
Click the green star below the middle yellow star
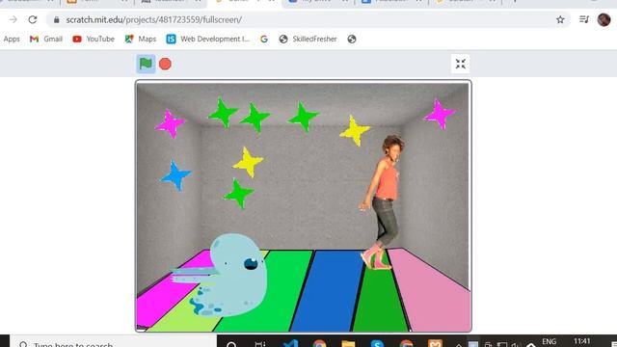(x=238, y=193)
